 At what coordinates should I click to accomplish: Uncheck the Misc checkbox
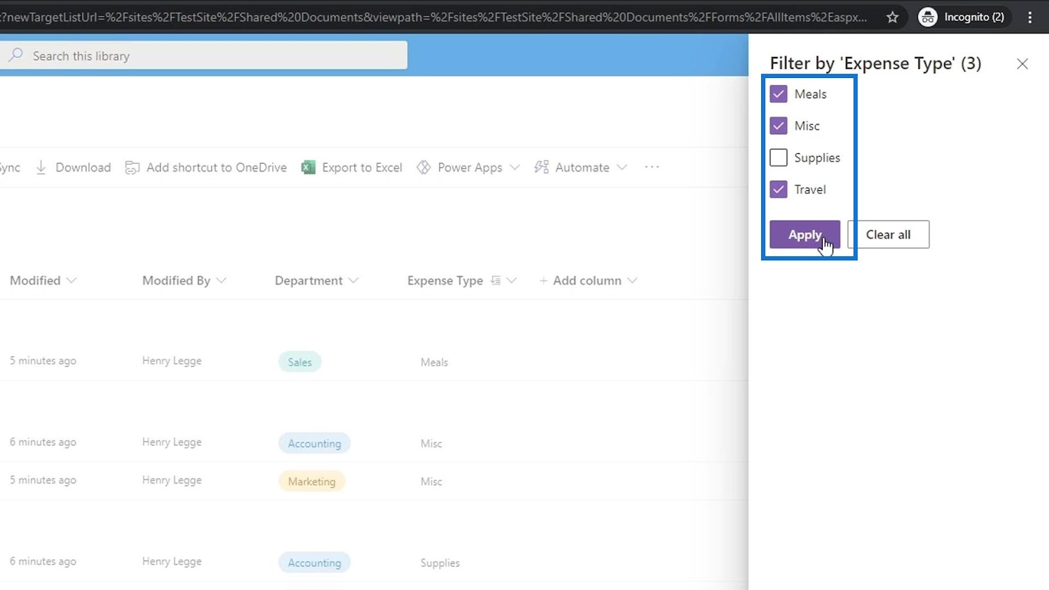tap(778, 126)
